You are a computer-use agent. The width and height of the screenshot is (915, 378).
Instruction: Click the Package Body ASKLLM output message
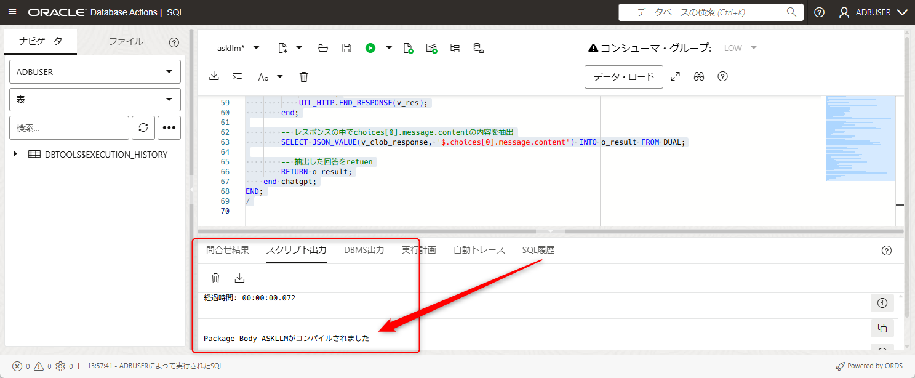(x=287, y=338)
